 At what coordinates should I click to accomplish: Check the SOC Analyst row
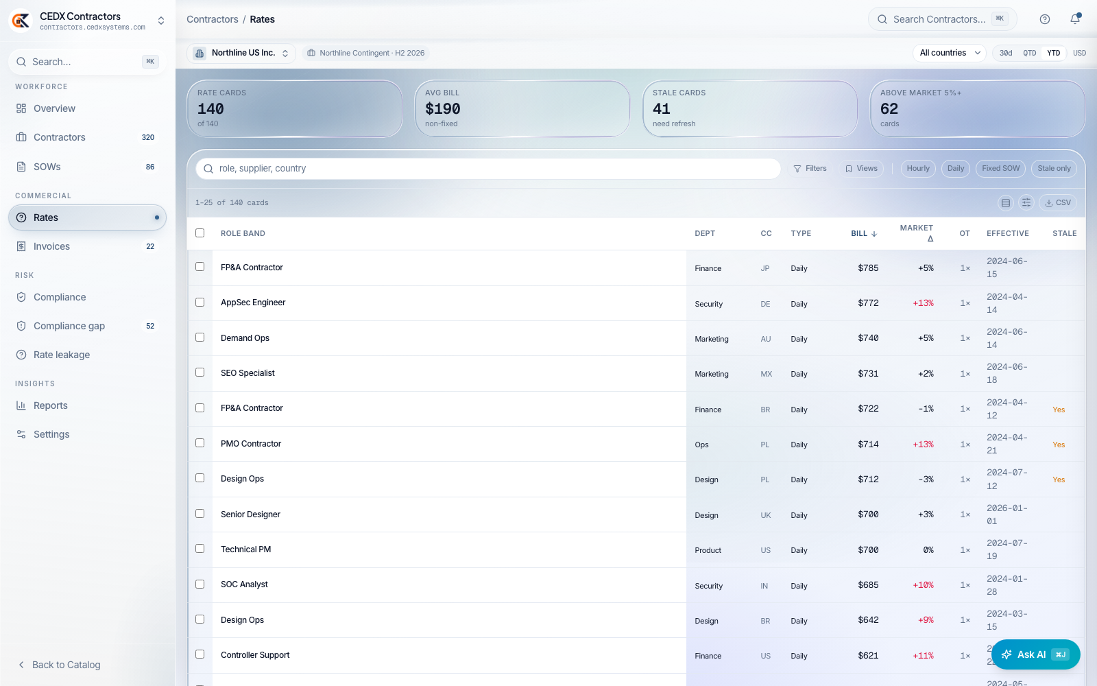[200, 584]
